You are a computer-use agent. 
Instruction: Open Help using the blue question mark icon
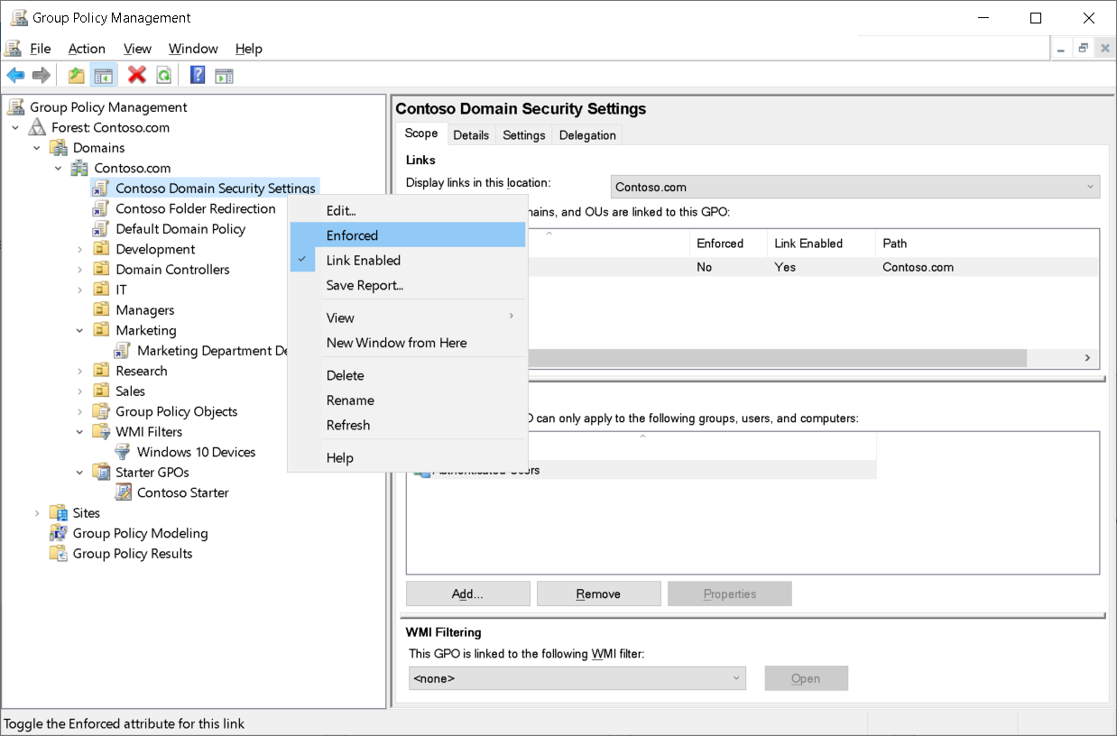(197, 75)
